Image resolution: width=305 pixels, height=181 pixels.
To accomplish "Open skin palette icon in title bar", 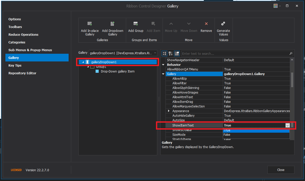I will [275, 6].
